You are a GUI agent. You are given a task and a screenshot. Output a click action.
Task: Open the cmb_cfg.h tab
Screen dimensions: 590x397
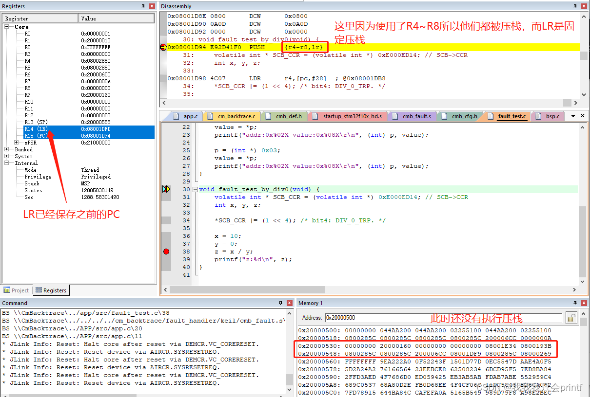pos(460,116)
